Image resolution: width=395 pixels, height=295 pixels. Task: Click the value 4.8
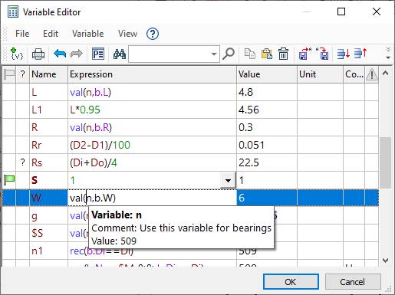pos(245,92)
